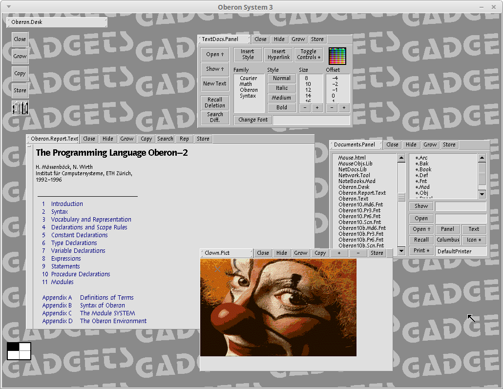Image resolution: width=503 pixels, height=389 pixels.
Task: Select Oberon.Report.Text in the file list
Action: (362, 193)
